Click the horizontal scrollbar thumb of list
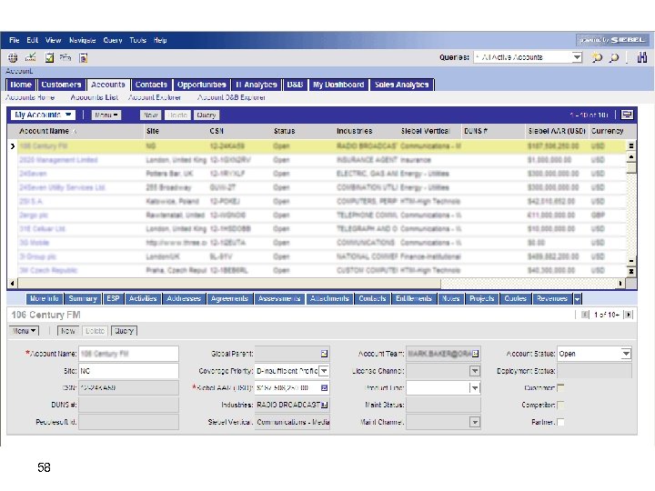 pyautogui.click(x=229, y=284)
